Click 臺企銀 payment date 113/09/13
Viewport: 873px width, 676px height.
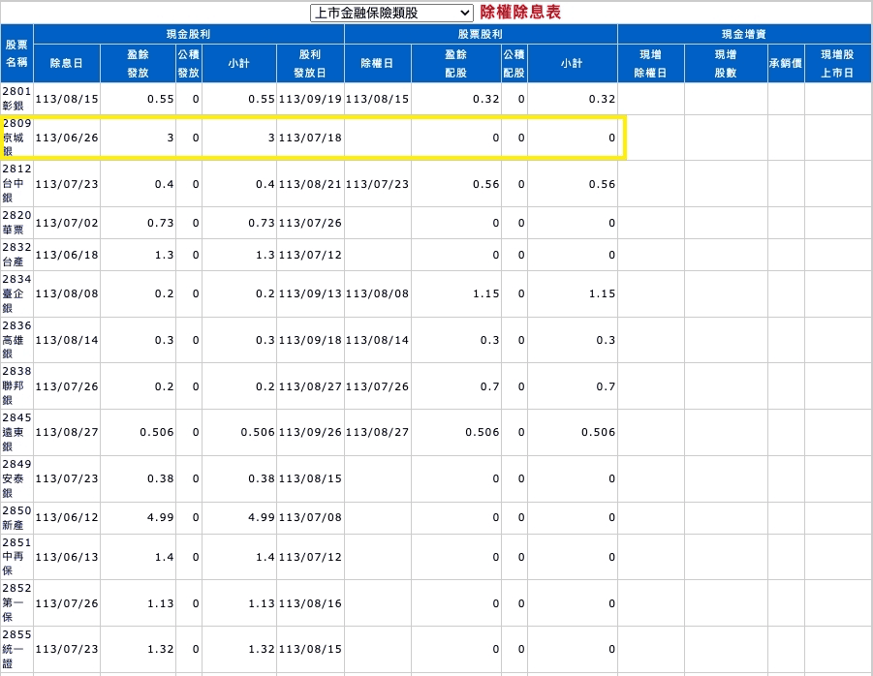[310, 293]
